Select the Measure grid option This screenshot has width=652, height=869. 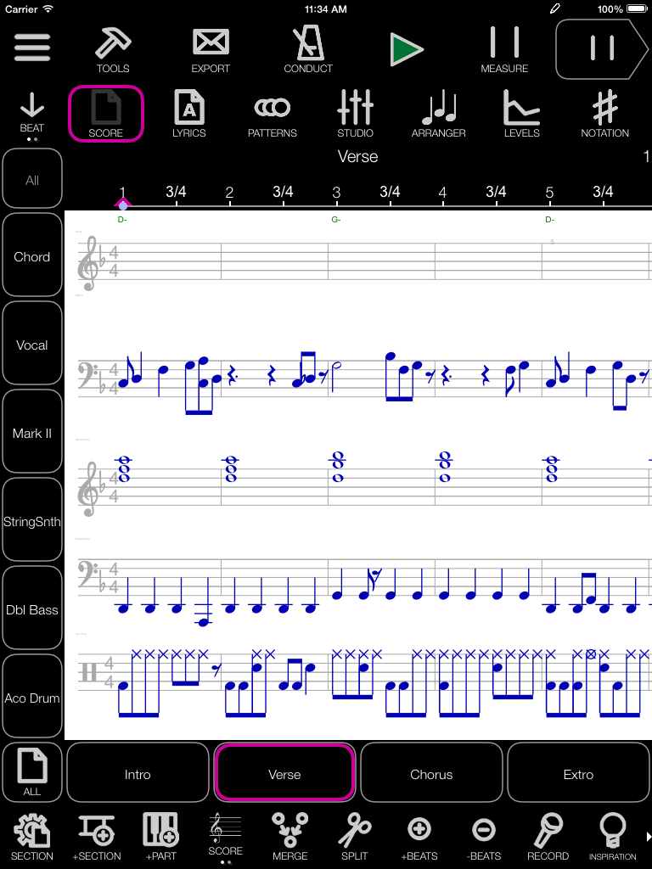tap(504, 50)
